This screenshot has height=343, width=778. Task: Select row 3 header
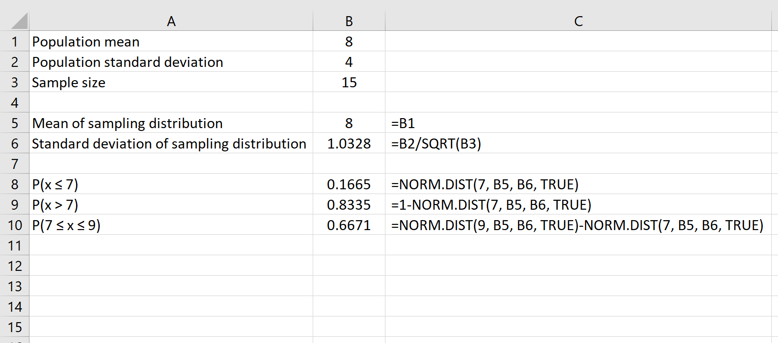pyautogui.click(x=14, y=82)
